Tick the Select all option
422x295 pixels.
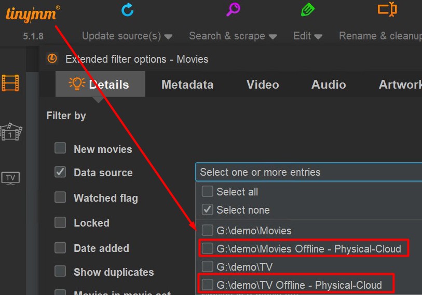coord(208,192)
